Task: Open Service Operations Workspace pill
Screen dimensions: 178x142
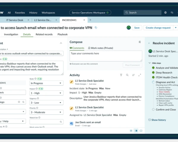Action: pyautogui.click(x=90, y=12)
